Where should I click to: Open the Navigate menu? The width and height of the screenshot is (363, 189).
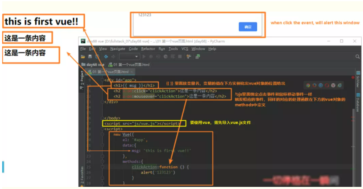click(117, 49)
